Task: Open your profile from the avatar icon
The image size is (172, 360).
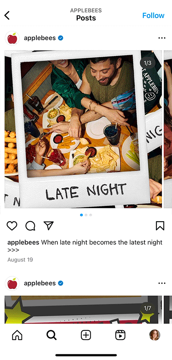Action: 154,335
